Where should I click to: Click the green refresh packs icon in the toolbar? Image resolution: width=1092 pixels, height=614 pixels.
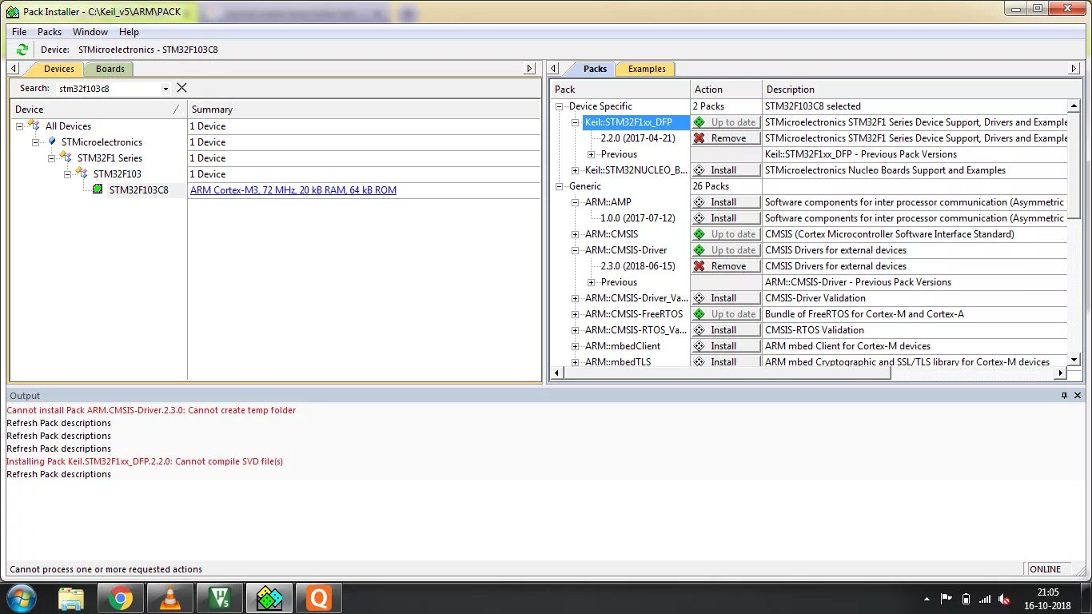22,50
